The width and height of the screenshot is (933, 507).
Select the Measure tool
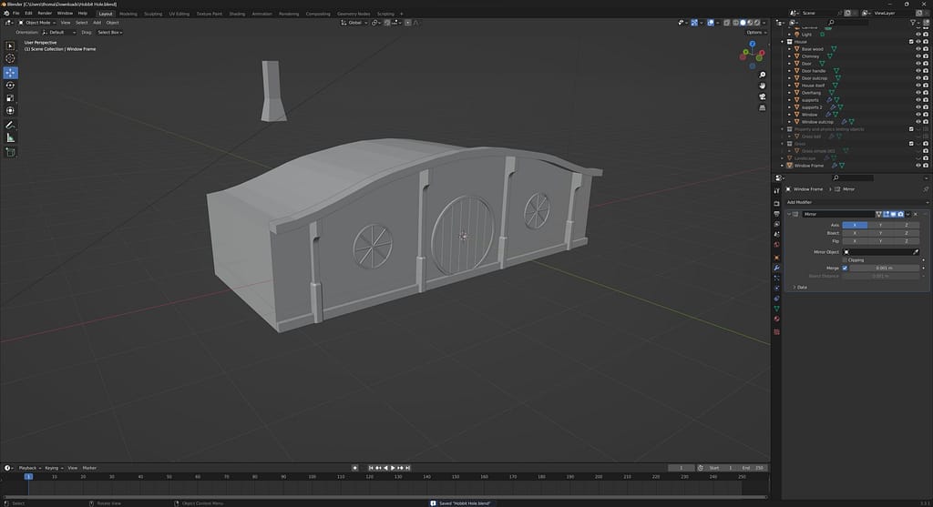(11, 137)
